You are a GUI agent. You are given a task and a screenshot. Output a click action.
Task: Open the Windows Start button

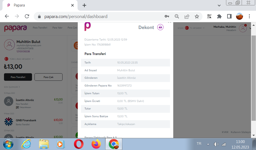click(x=8, y=144)
